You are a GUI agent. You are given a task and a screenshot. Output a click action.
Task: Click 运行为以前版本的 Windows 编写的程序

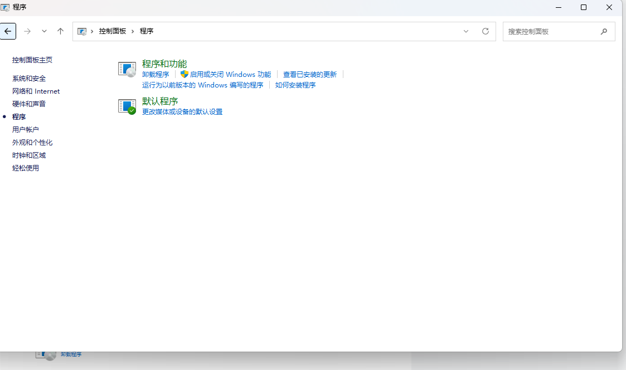coord(203,85)
